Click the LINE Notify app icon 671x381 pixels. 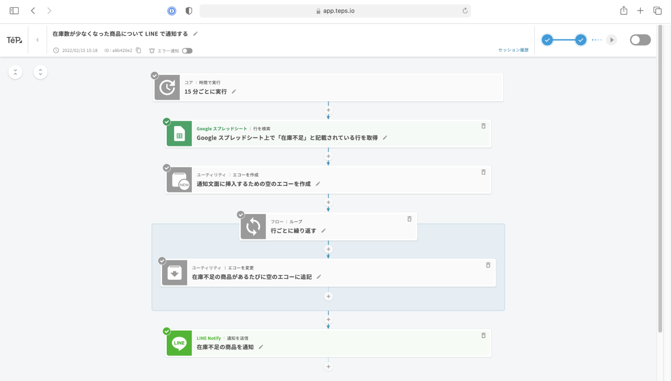point(179,343)
